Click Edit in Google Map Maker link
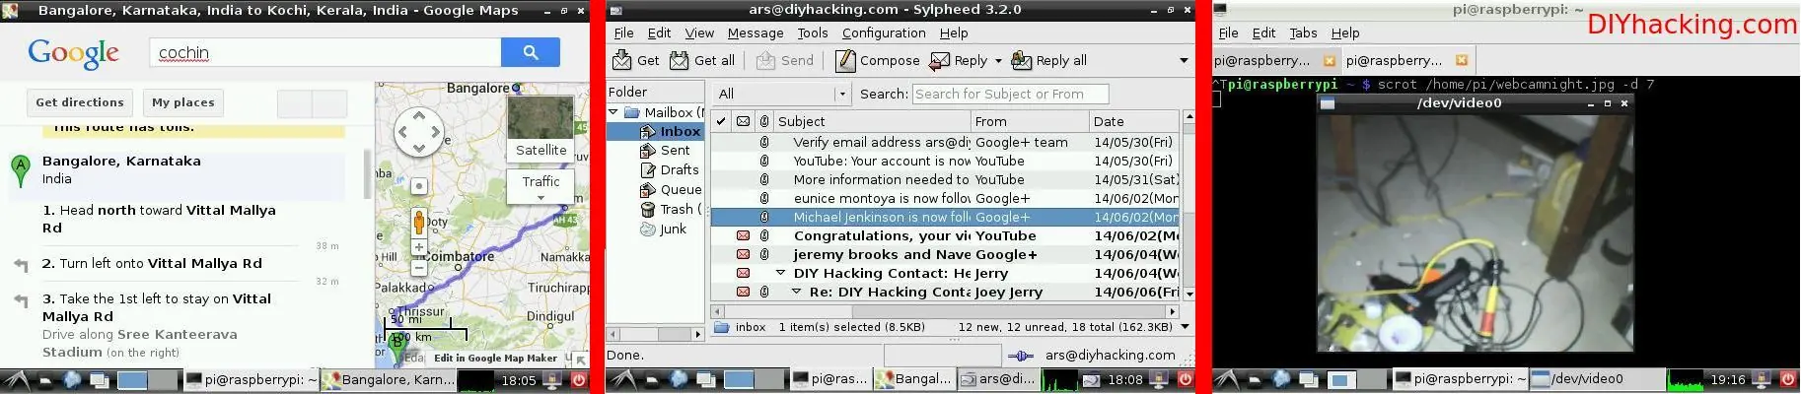Viewport: 1801px width, 394px height. pos(495,359)
